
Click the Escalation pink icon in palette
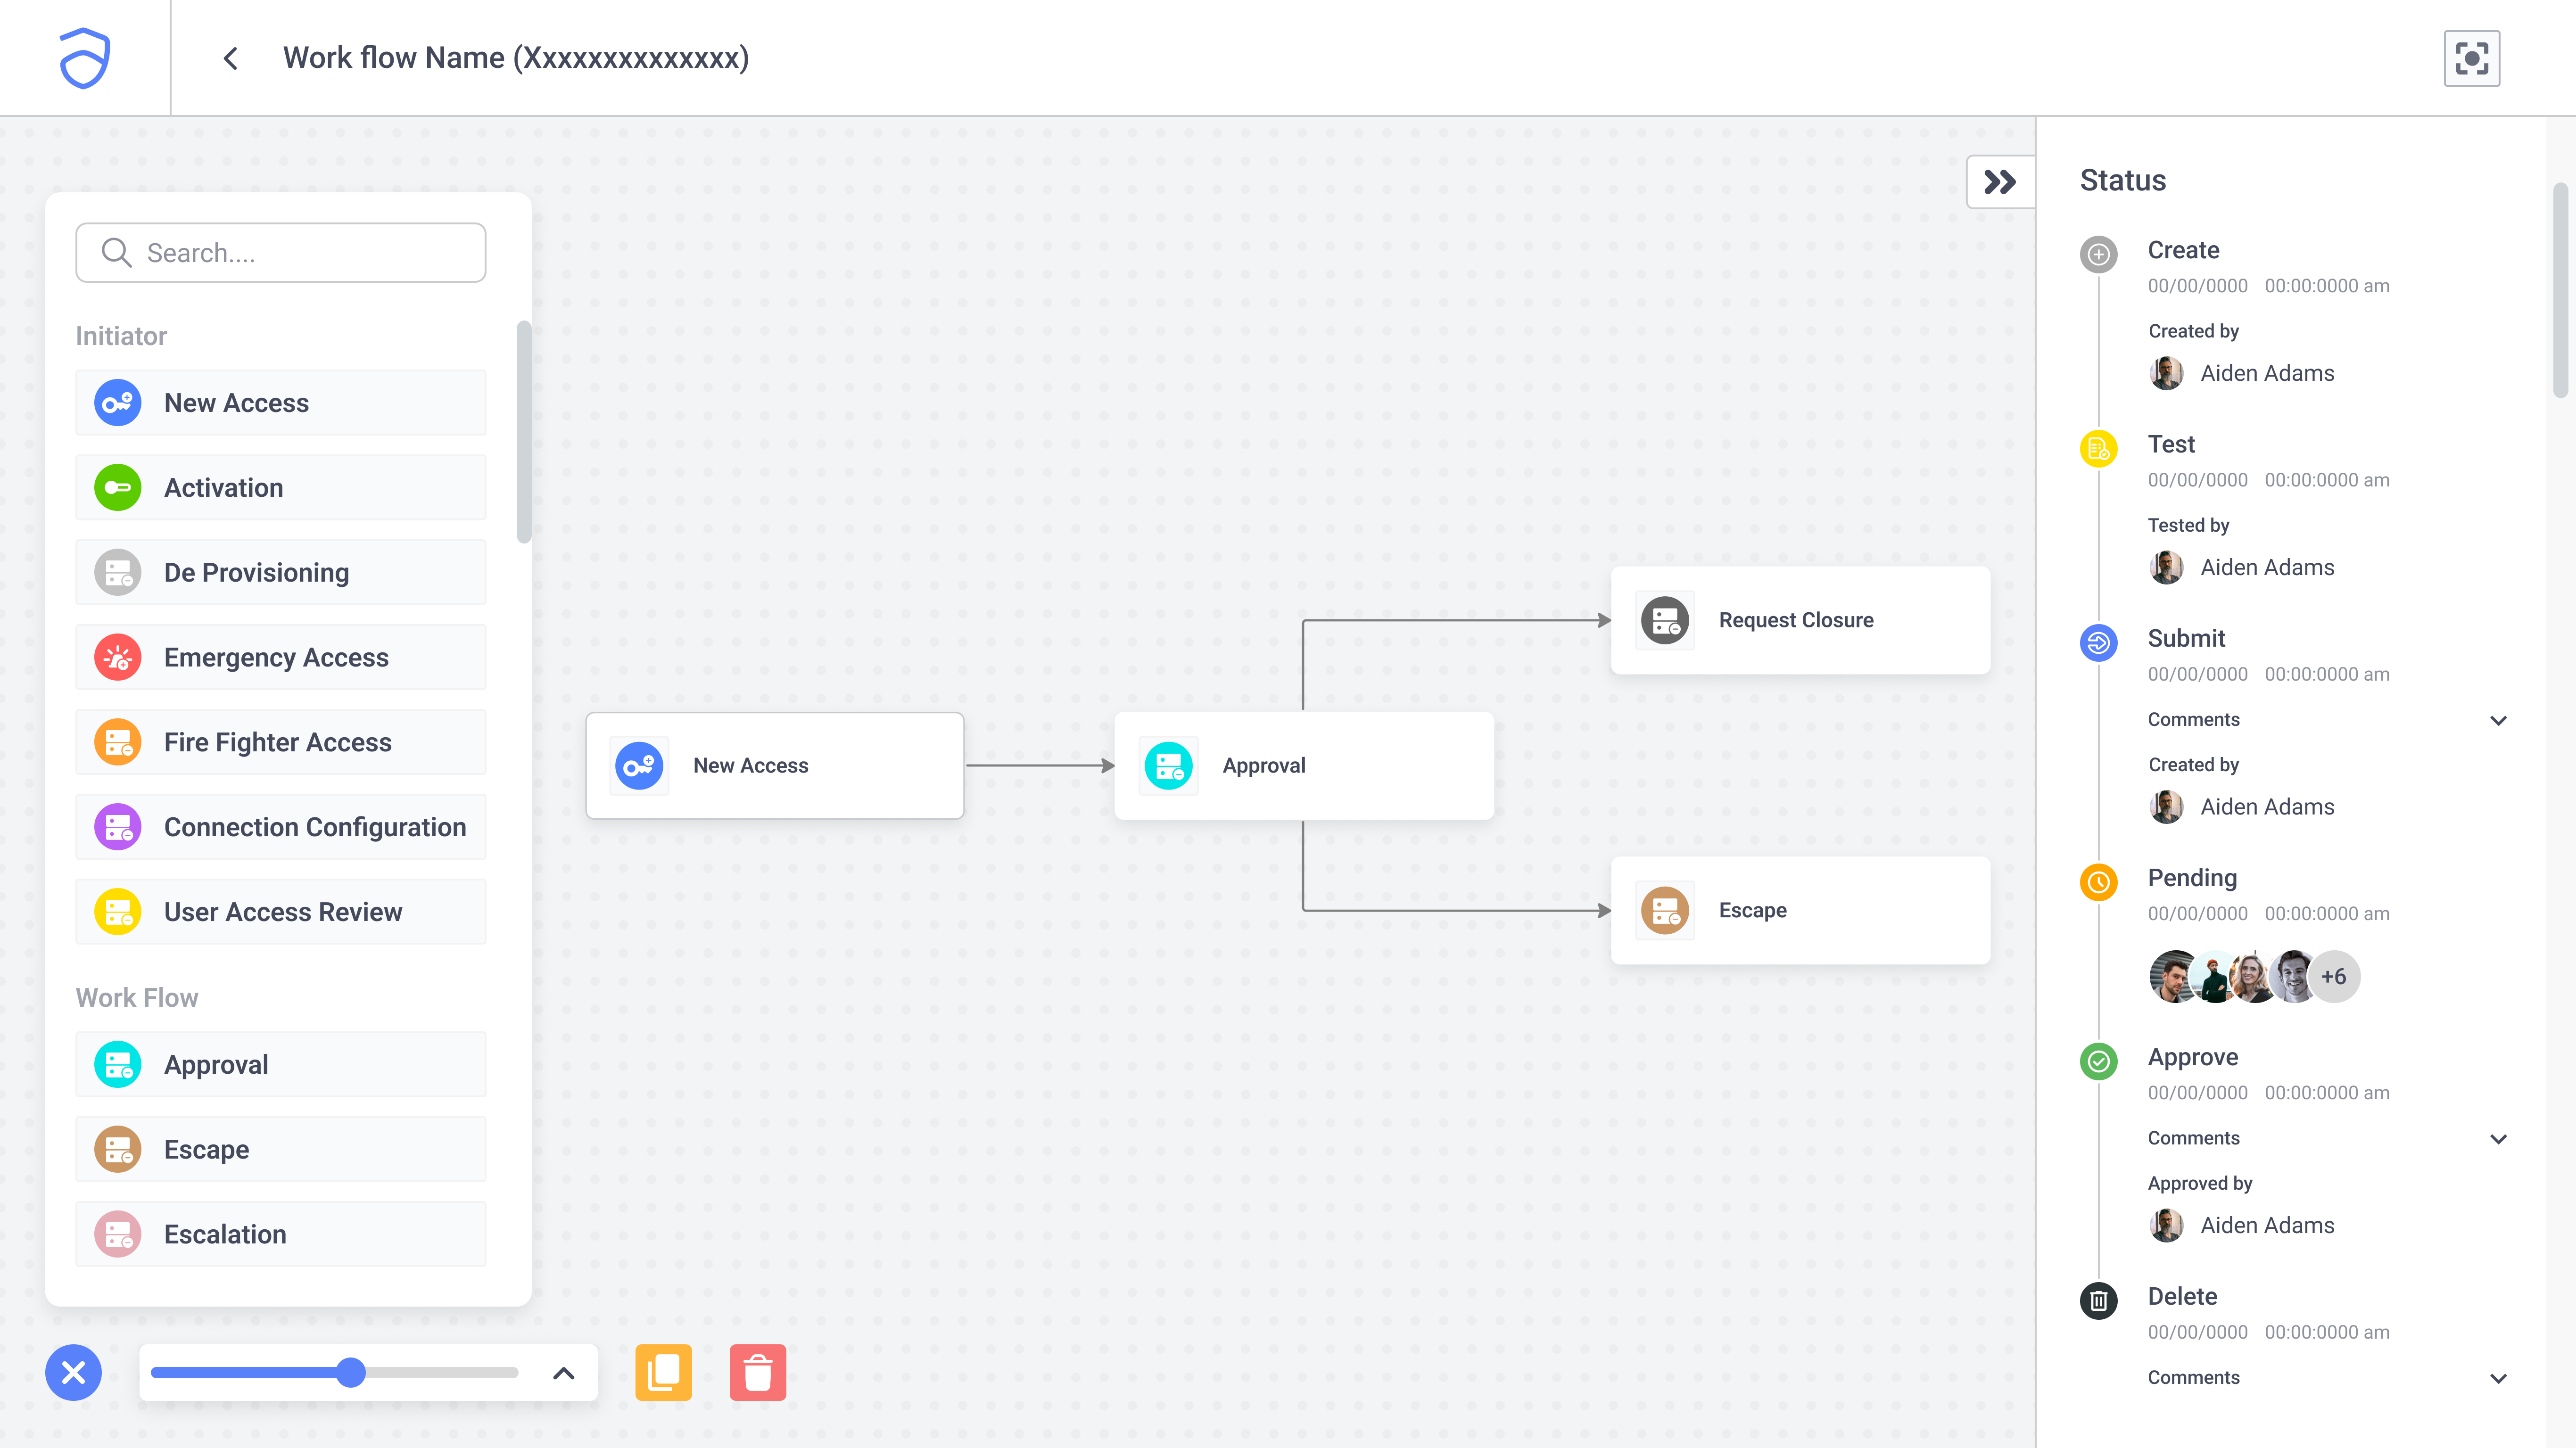(x=118, y=1234)
